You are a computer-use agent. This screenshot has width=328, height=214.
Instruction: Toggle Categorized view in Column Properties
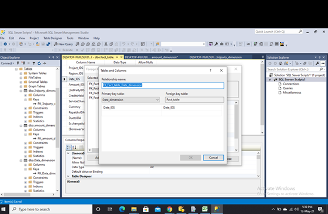[69, 148]
